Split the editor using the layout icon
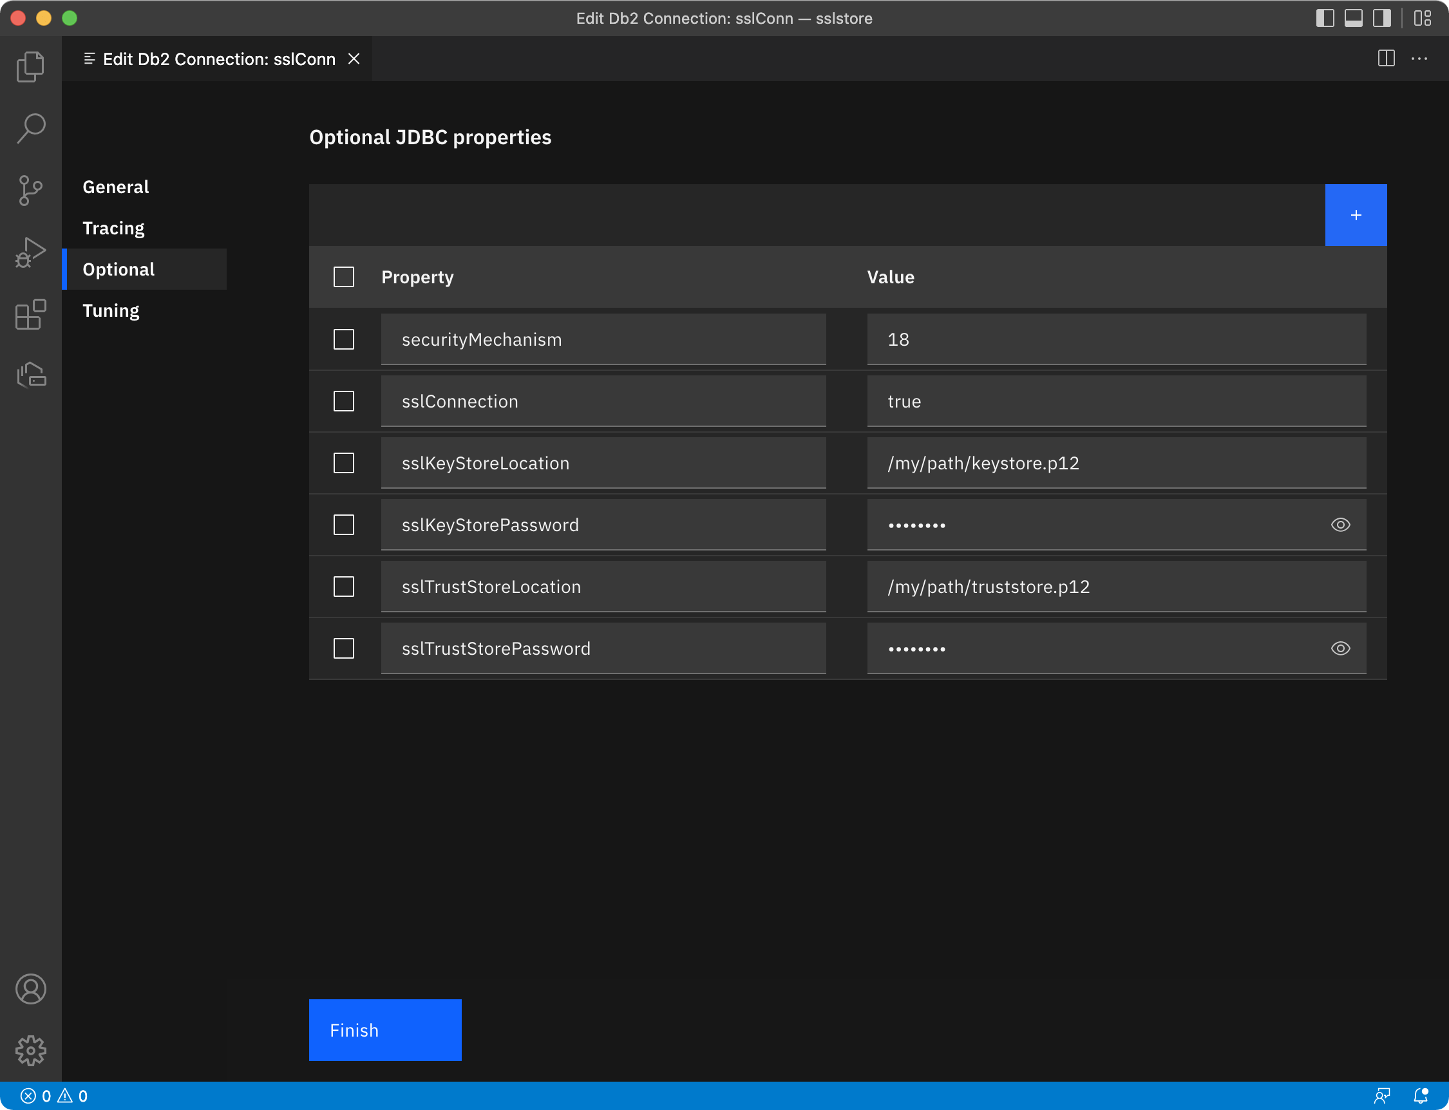The width and height of the screenshot is (1449, 1110). coord(1386,59)
